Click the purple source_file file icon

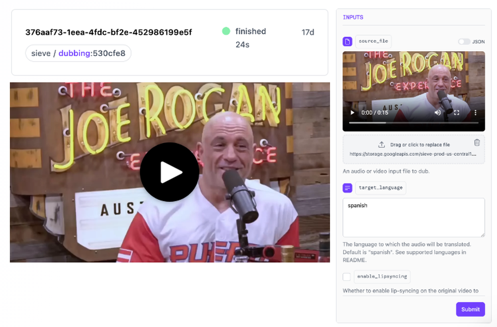pyautogui.click(x=347, y=42)
